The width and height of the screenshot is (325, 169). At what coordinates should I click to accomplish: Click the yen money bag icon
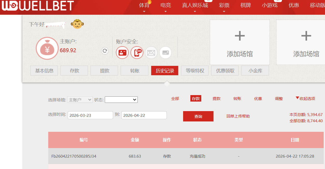click(x=47, y=48)
